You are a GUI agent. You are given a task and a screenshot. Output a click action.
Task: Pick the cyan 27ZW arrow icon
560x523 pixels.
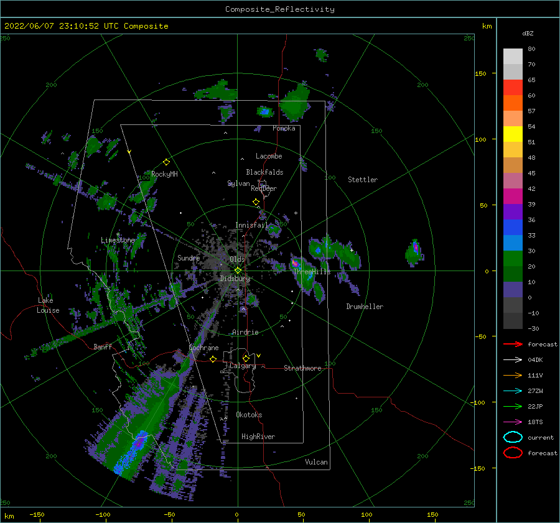point(513,391)
